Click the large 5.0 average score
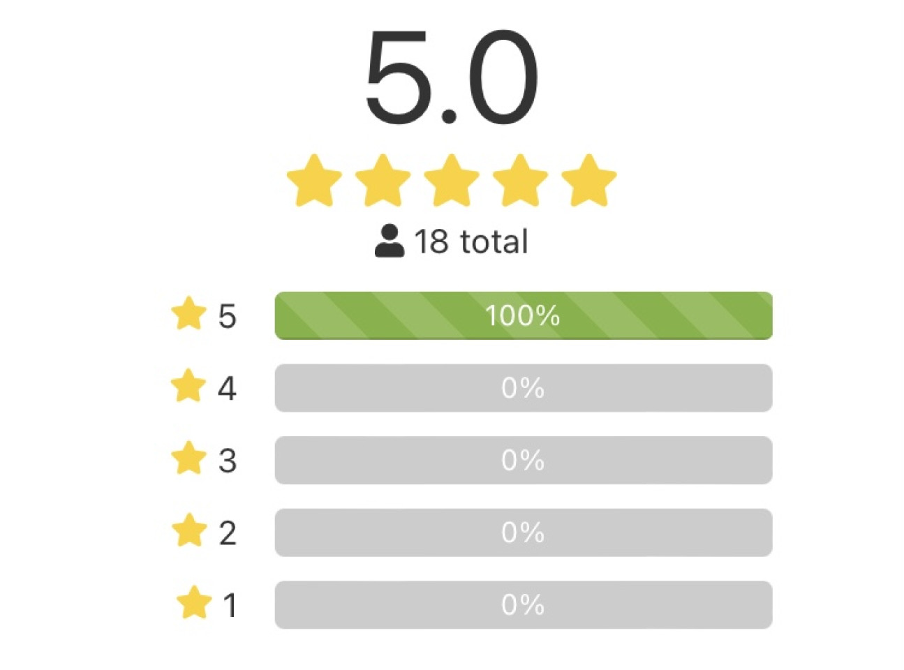The height and width of the screenshot is (670, 904). point(451,78)
